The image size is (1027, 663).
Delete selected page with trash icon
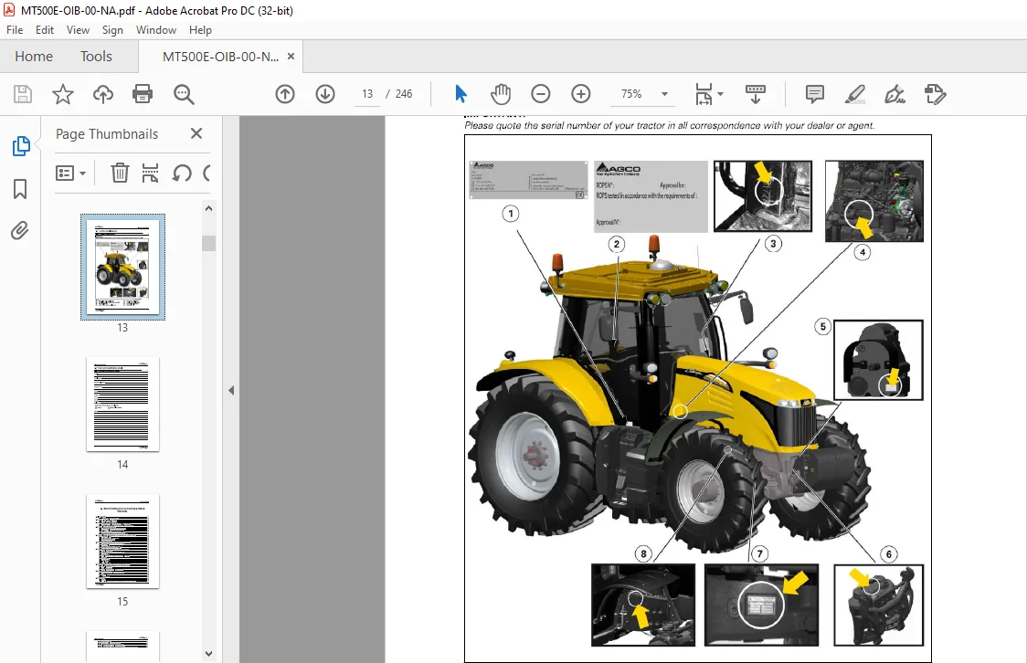click(x=120, y=174)
